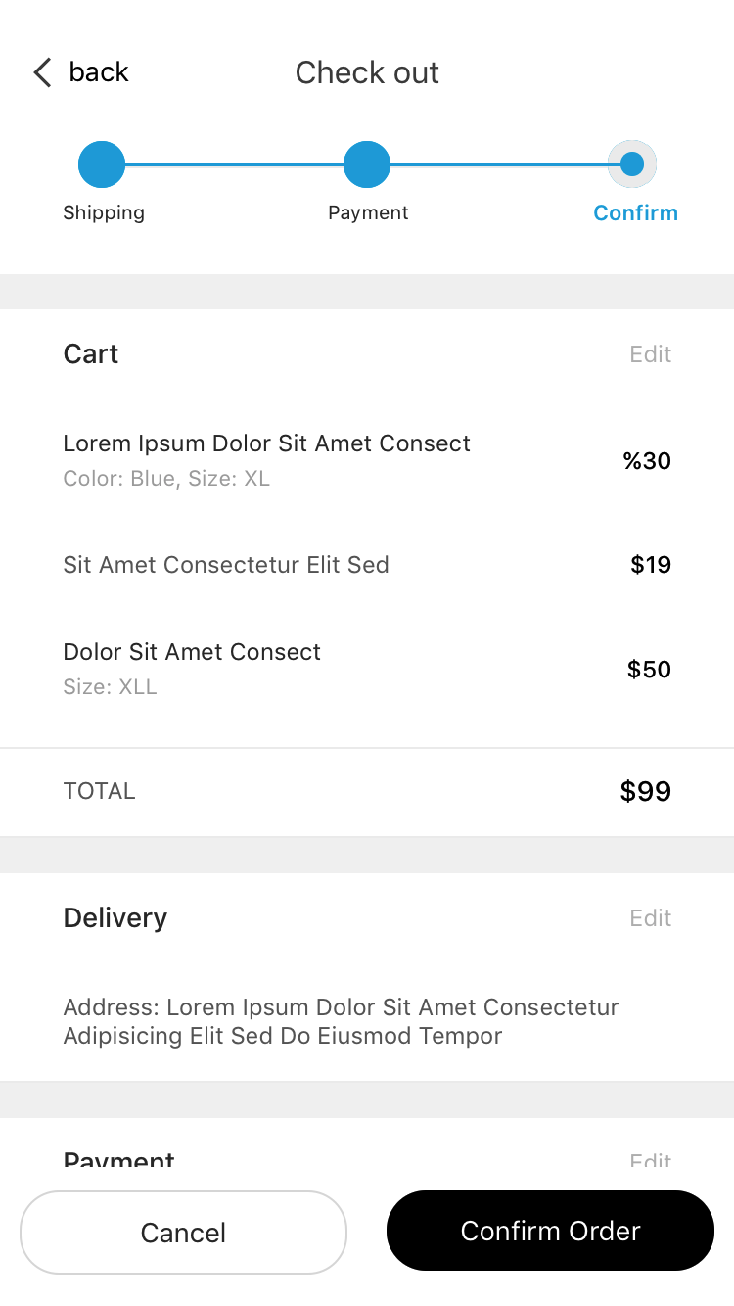Click the back text link
This screenshot has width=734, height=1306.
(x=99, y=72)
